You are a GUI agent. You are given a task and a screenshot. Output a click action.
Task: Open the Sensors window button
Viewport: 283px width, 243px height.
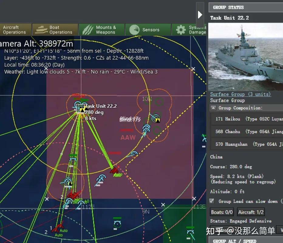pos(148,29)
